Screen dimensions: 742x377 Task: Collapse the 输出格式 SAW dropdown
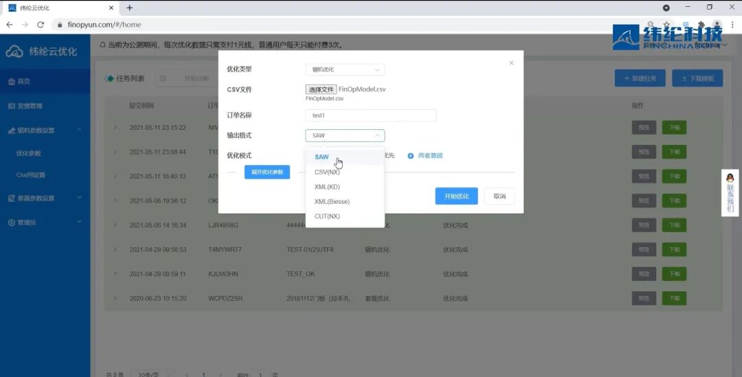click(345, 135)
